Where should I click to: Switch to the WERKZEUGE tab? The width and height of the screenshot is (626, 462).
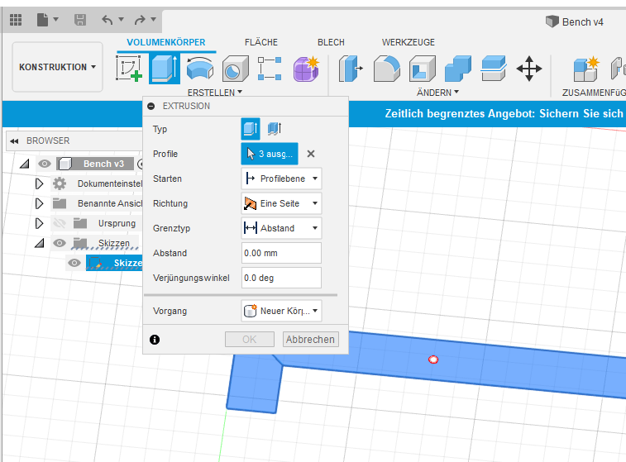click(x=408, y=42)
